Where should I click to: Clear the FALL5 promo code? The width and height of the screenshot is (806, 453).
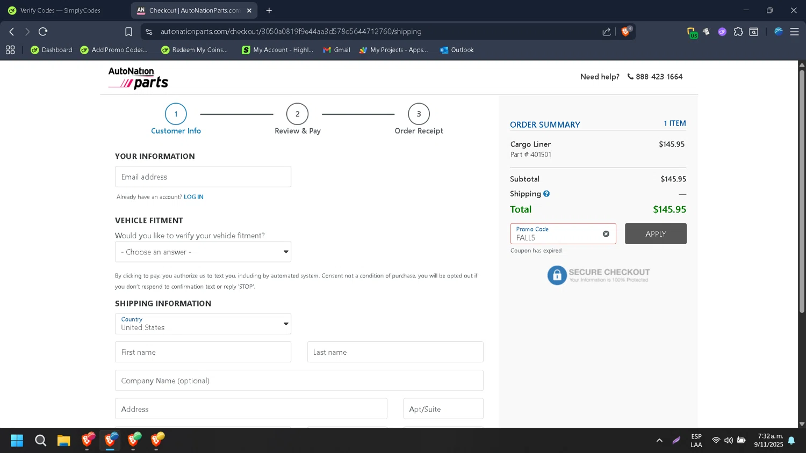(x=606, y=234)
